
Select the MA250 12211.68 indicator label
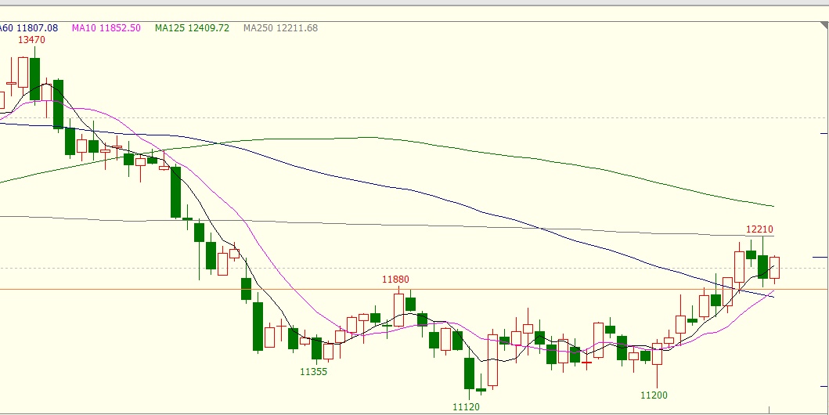pos(280,28)
